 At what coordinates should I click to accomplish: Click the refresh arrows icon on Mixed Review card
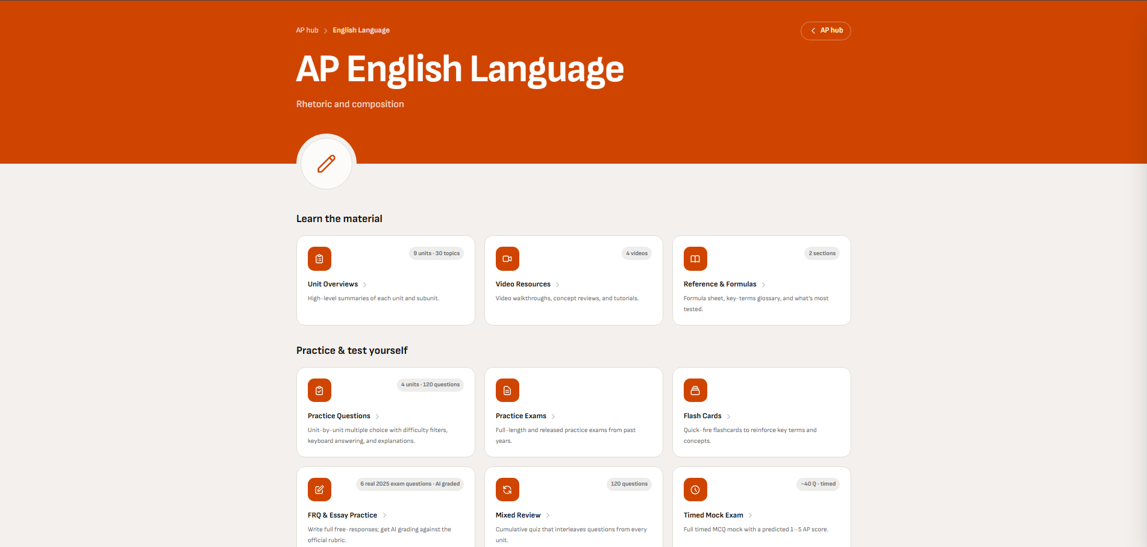tap(507, 490)
